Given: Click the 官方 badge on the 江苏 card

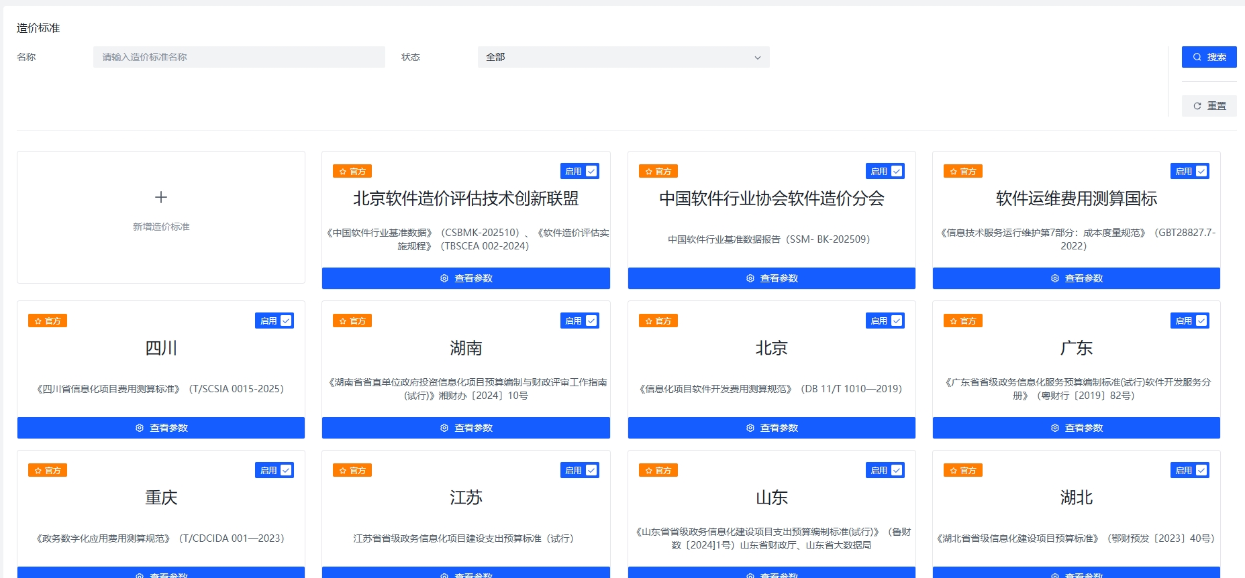Looking at the screenshot, I should [352, 471].
